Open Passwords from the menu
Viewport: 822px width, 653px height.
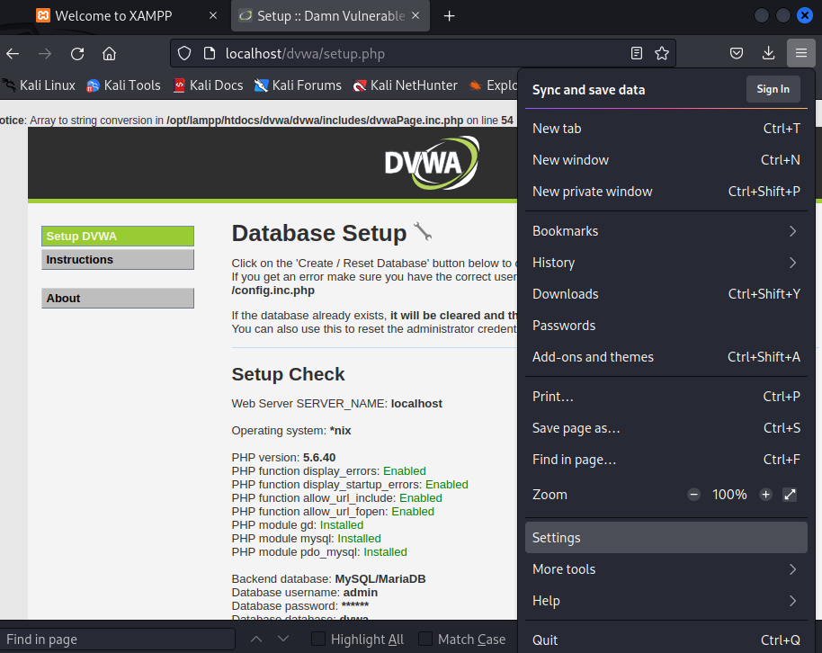666,326
